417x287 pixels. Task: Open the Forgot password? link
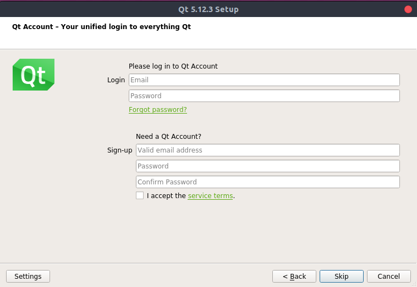(158, 110)
